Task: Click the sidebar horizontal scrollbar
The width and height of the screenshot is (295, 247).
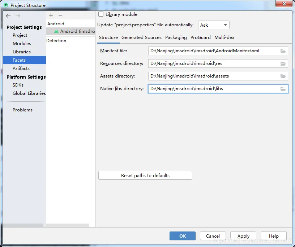Action: [23, 225]
